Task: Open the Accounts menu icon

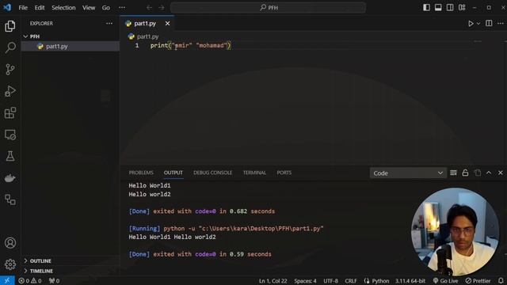Action: [x=10, y=243]
